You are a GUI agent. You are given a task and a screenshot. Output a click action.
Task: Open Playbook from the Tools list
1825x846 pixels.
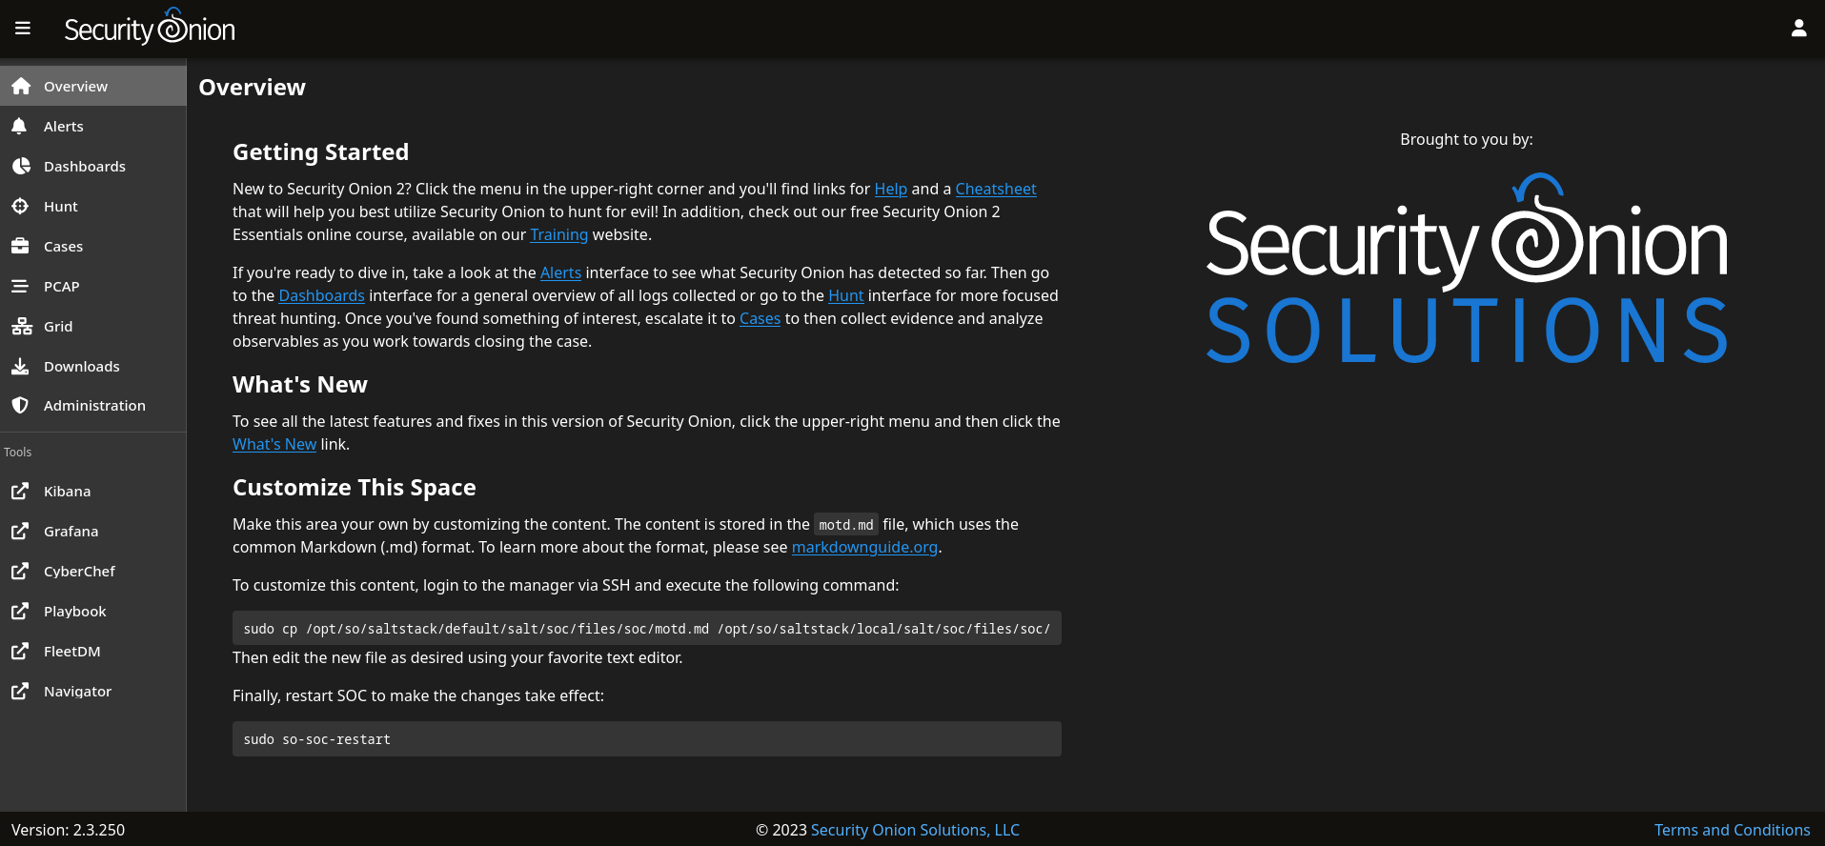74,612
